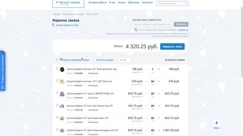Open product Шелкография 14" хром Перья воздушные
Screen dimensions: 243x136
point(93,130)
